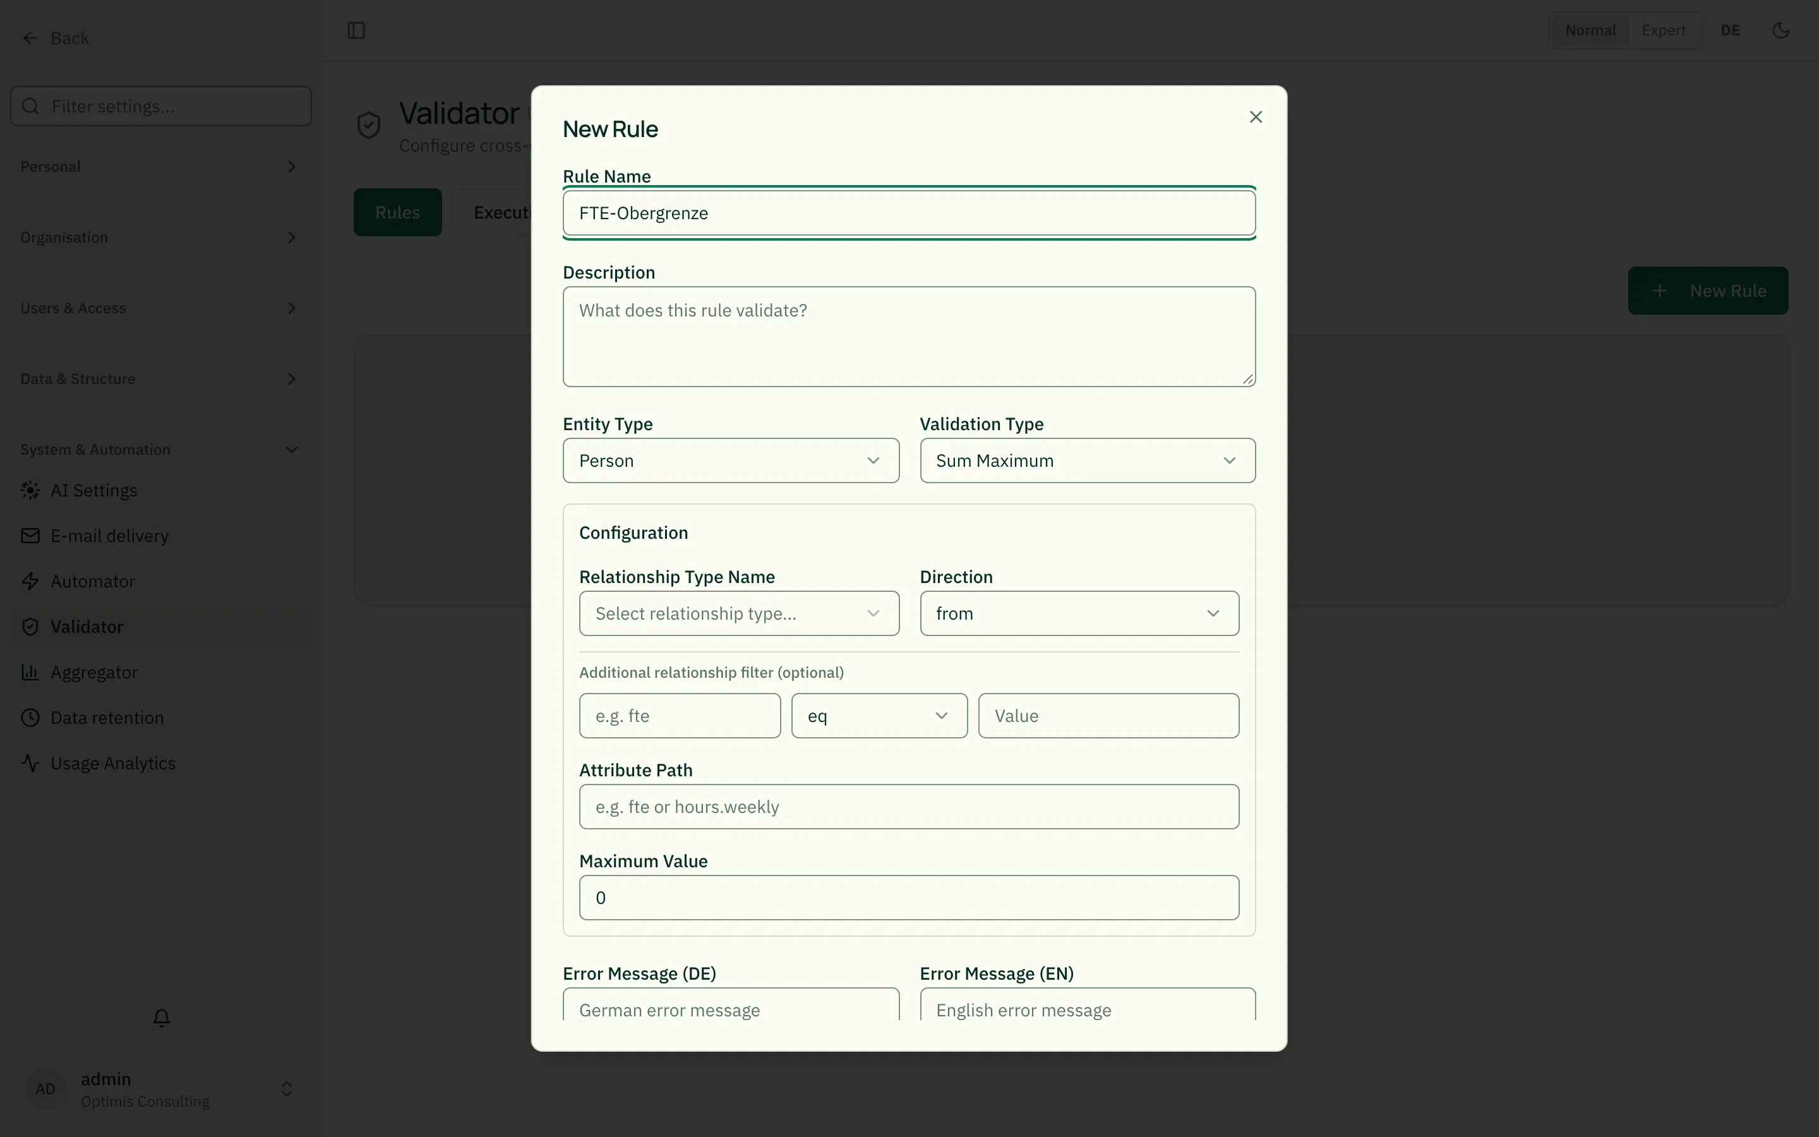Click the Attribute Path field
The width and height of the screenshot is (1819, 1137).
point(909,807)
